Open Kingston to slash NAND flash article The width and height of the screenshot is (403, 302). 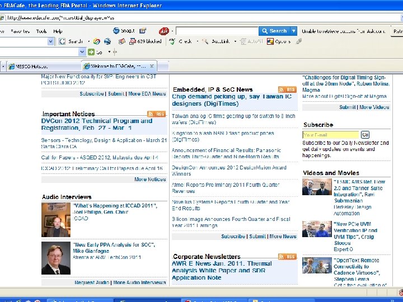[223, 136]
